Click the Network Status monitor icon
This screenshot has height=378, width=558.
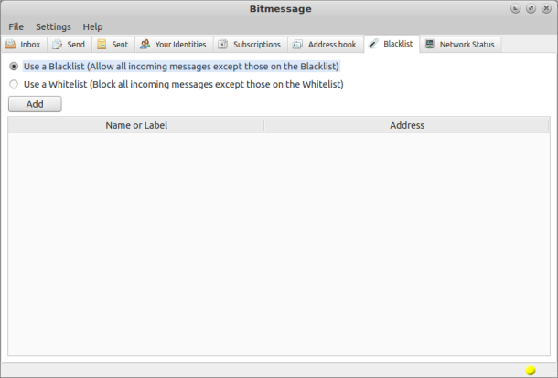coord(430,44)
